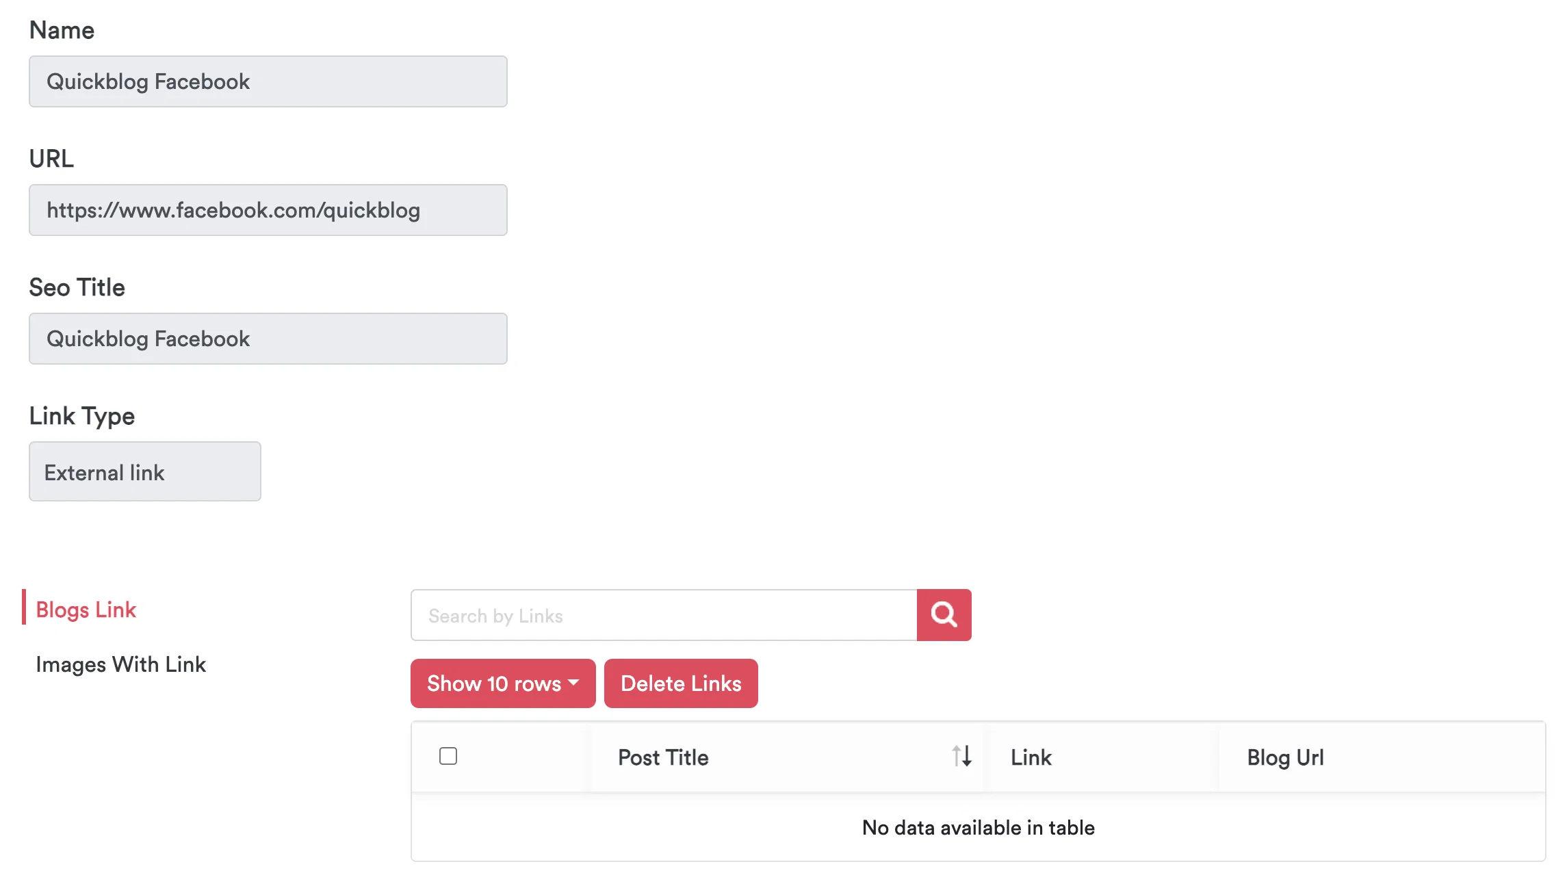Click the Delete Links button

tap(681, 683)
